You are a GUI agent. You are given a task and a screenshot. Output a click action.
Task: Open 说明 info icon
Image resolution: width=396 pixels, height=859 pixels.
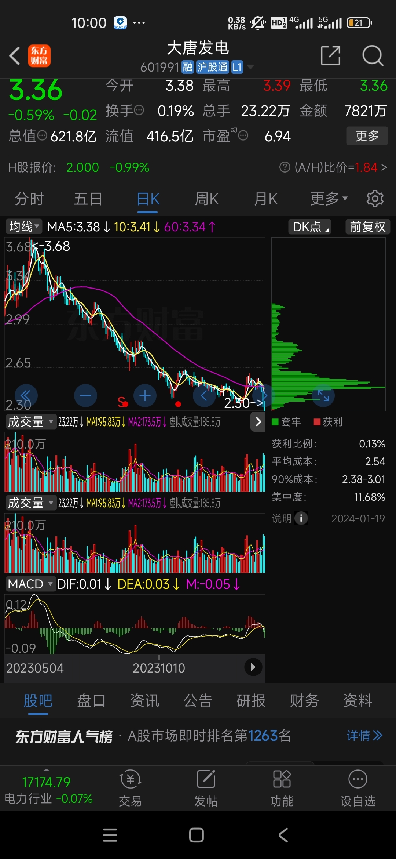(301, 518)
